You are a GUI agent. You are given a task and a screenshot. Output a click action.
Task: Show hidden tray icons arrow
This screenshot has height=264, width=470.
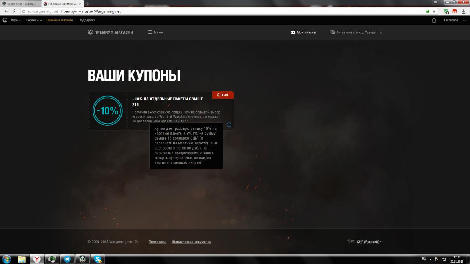[x=431, y=259]
